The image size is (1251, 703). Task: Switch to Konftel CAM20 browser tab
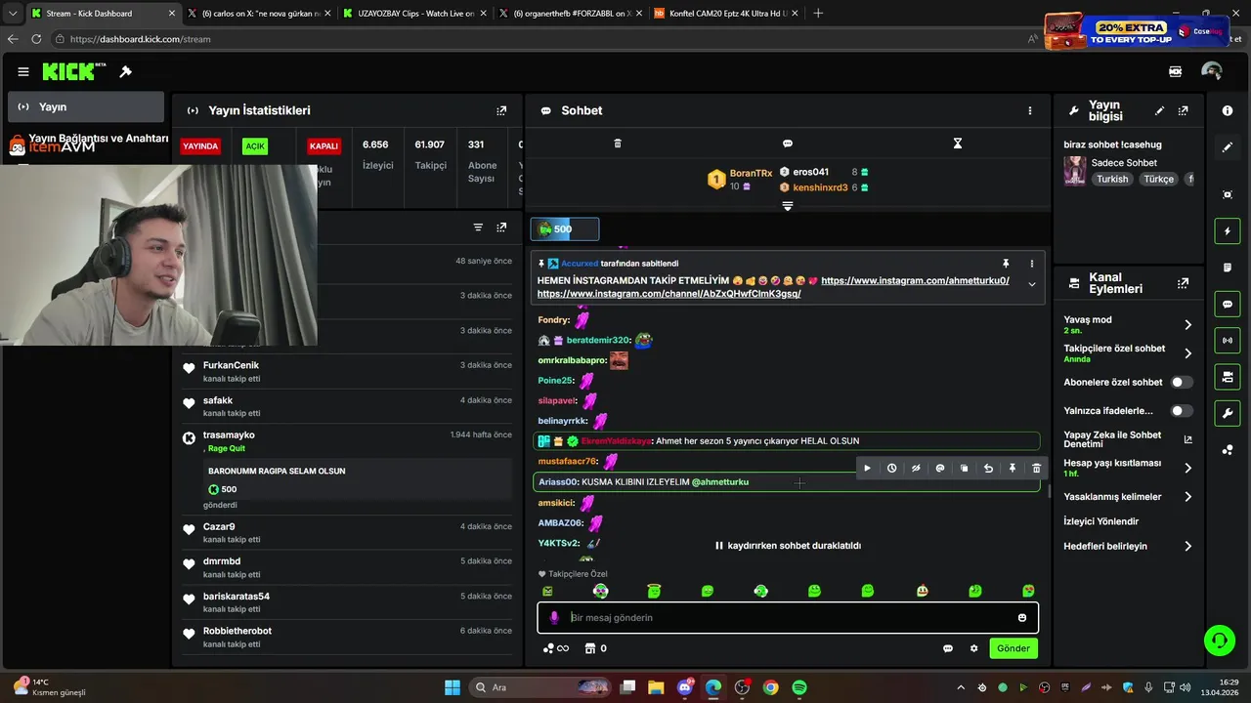click(x=726, y=14)
